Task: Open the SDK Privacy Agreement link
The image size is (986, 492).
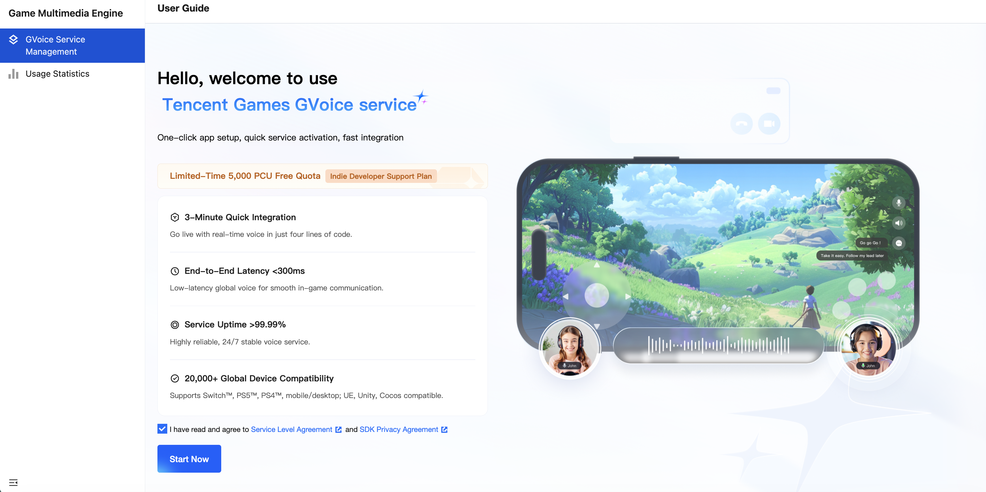Action: 398,430
